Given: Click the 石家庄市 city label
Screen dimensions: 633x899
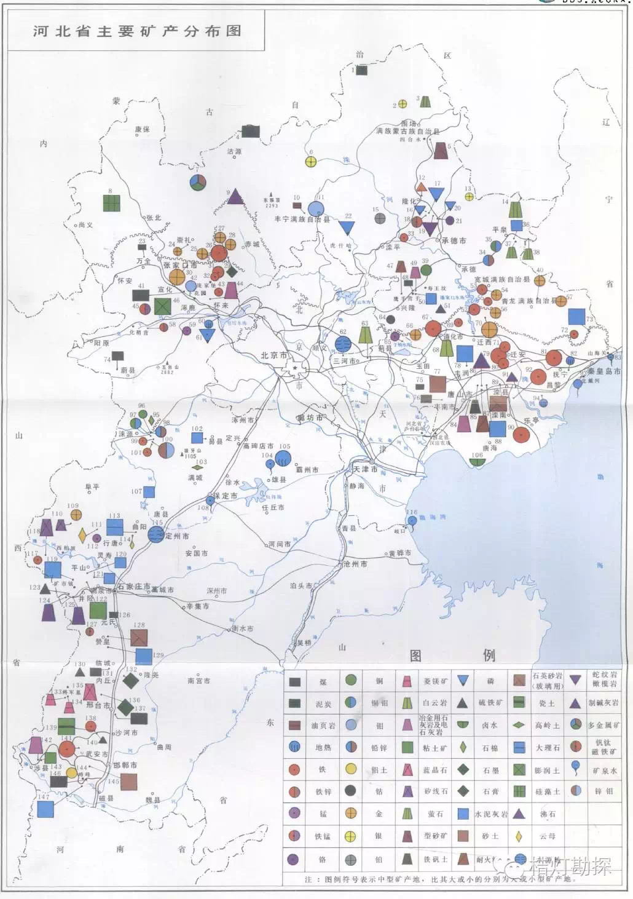Looking at the screenshot, I should pos(134,587).
